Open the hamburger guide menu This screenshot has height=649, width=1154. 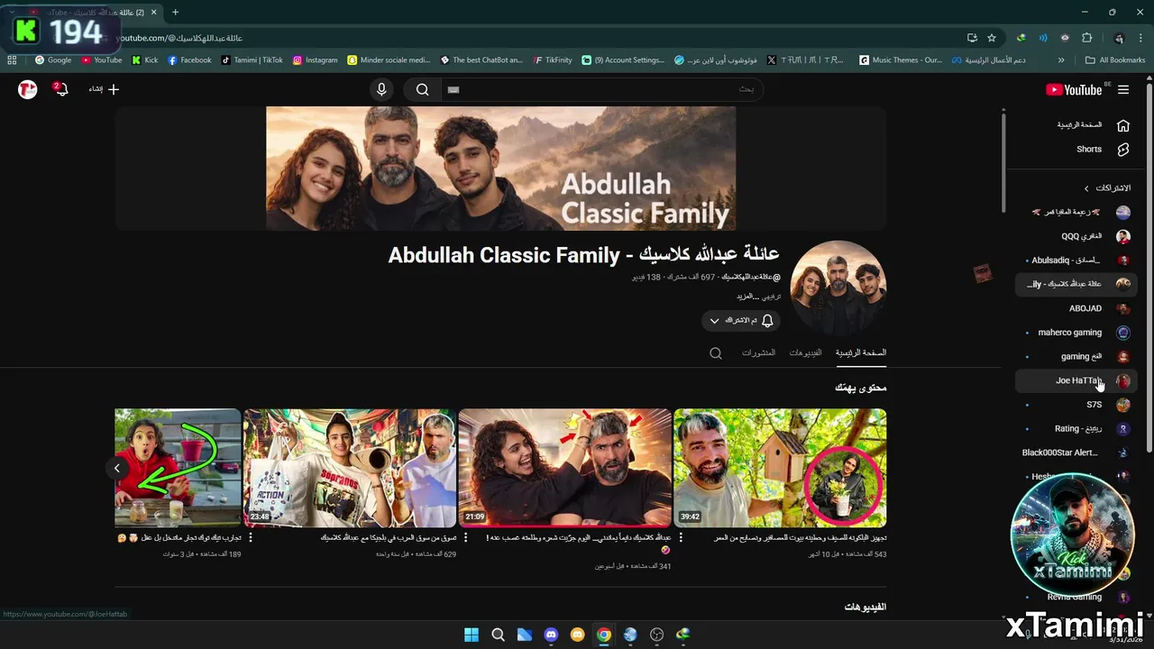(x=1123, y=89)
